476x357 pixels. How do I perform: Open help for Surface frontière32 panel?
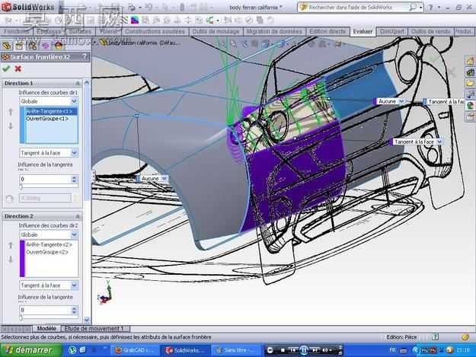pyautogui.click(x=85, y=57)
